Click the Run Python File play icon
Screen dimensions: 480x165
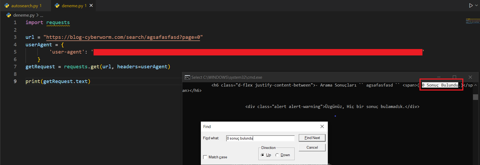pyautogui.click(x=471, y=5)
